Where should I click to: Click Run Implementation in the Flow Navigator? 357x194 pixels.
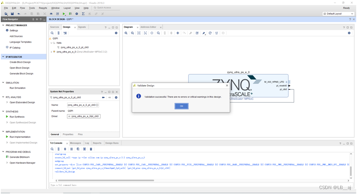point(20,137)
